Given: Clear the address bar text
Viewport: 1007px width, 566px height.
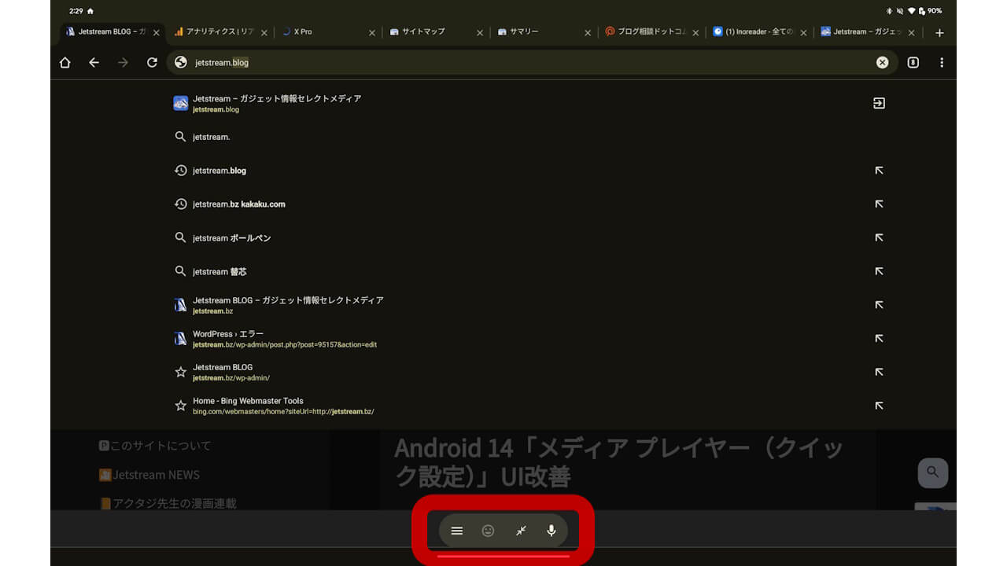Looking at the screenshot, I should pyautogui.click(x=883, y=63).
